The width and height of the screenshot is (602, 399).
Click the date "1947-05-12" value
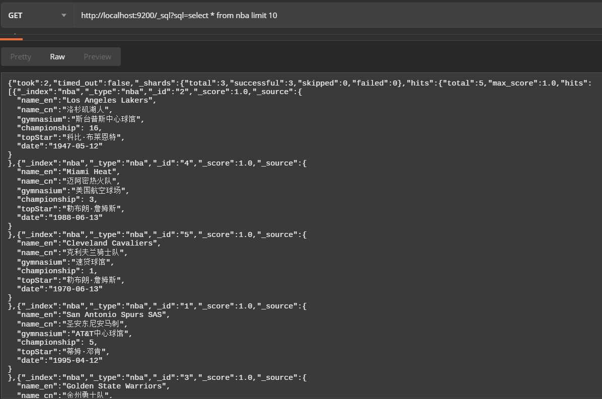pyautogui.click(x=76, y=146)
